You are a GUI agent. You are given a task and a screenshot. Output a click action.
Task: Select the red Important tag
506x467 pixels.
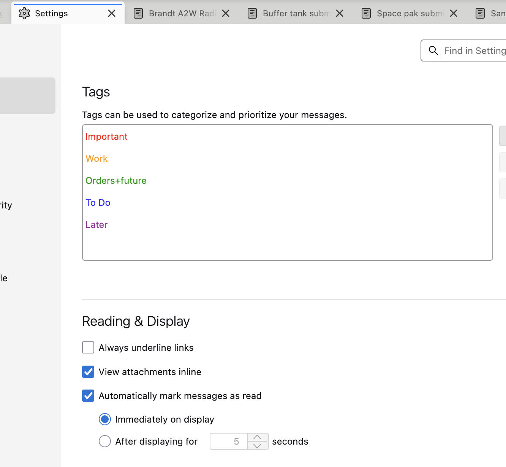(106, 137)
